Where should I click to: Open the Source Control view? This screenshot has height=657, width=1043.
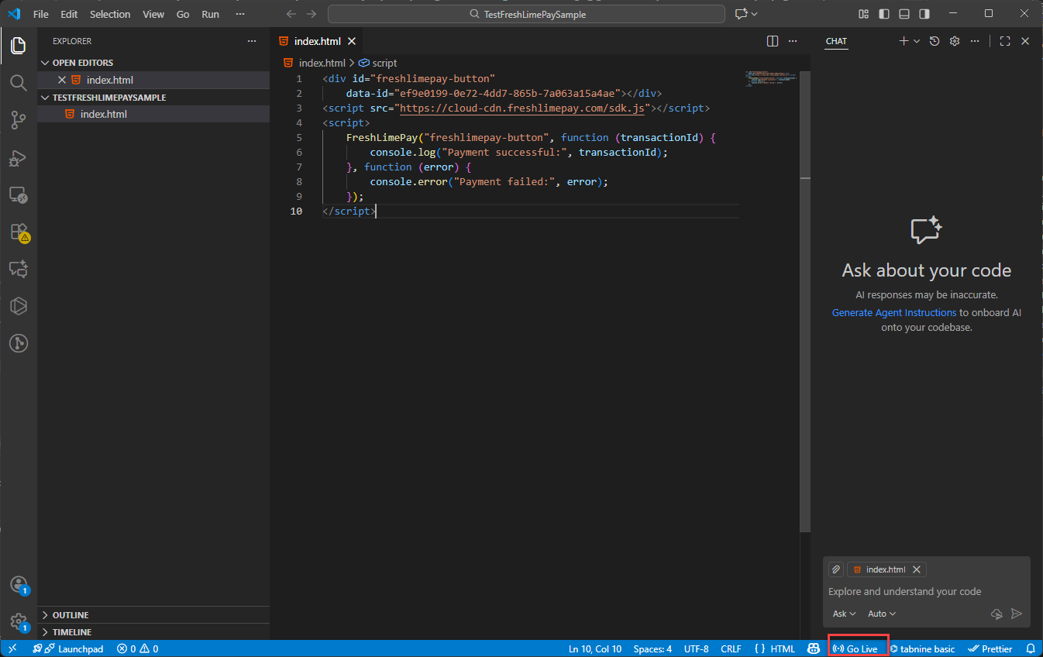tap(18, 120)
